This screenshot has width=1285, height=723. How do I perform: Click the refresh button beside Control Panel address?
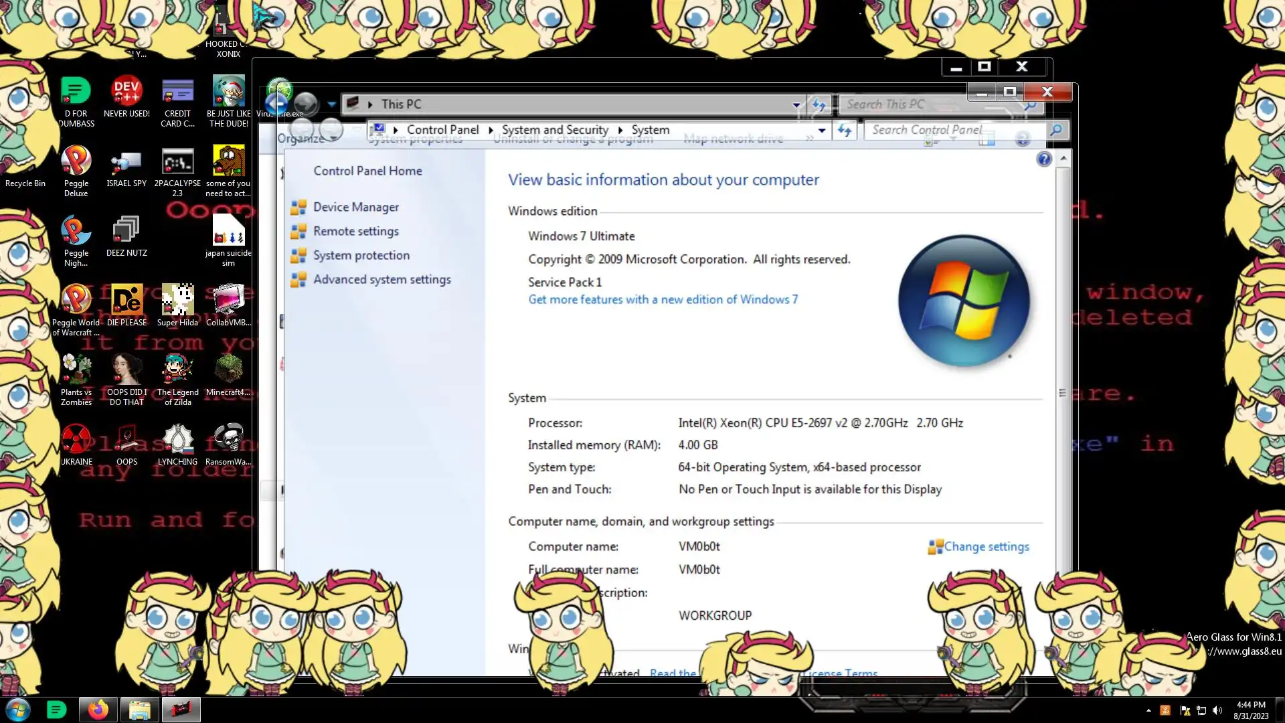pyautogui.click(x=845, y=131)
